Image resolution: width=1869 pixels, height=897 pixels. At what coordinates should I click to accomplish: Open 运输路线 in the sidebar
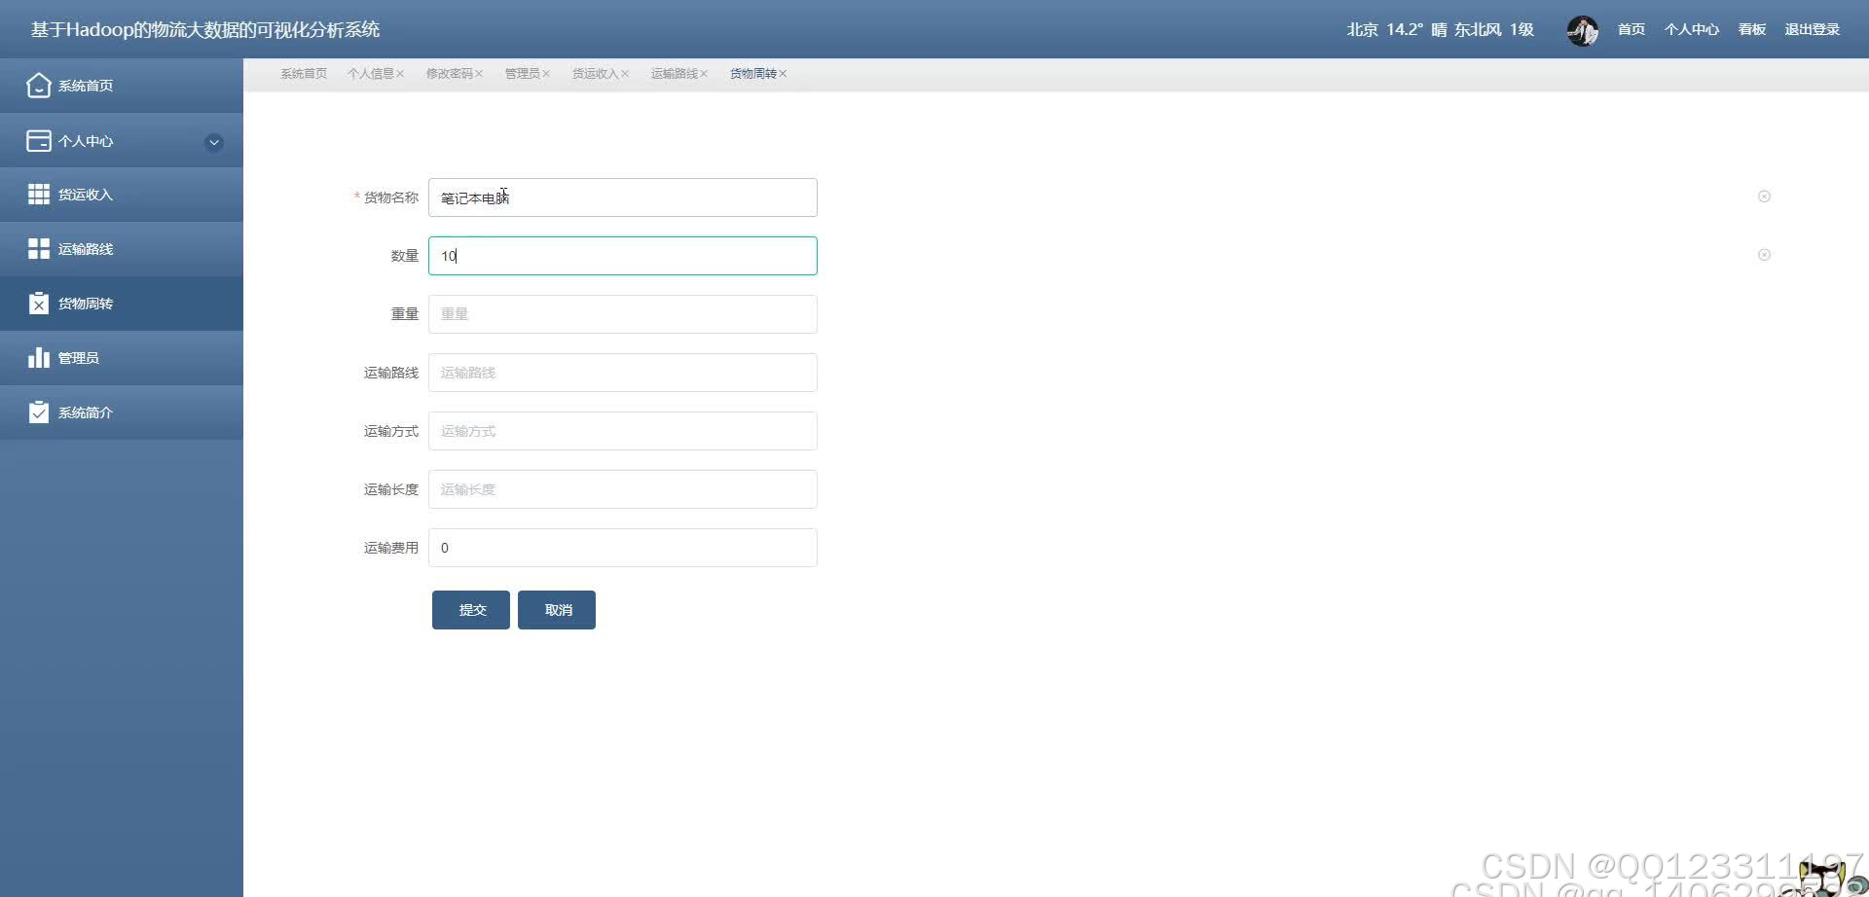click(x=122, y=249)
